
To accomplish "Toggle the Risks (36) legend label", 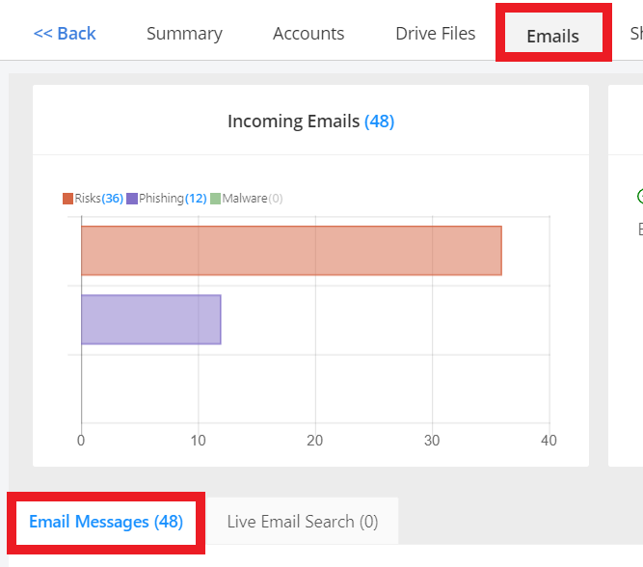I will click(x=97, y=199).
